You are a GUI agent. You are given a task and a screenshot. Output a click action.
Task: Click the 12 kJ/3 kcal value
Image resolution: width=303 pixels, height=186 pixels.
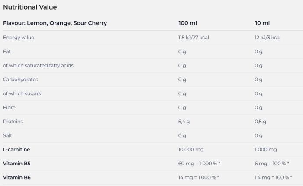click(268, 38)
